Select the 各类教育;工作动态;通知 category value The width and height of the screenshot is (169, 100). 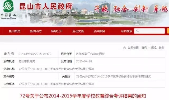90,54
